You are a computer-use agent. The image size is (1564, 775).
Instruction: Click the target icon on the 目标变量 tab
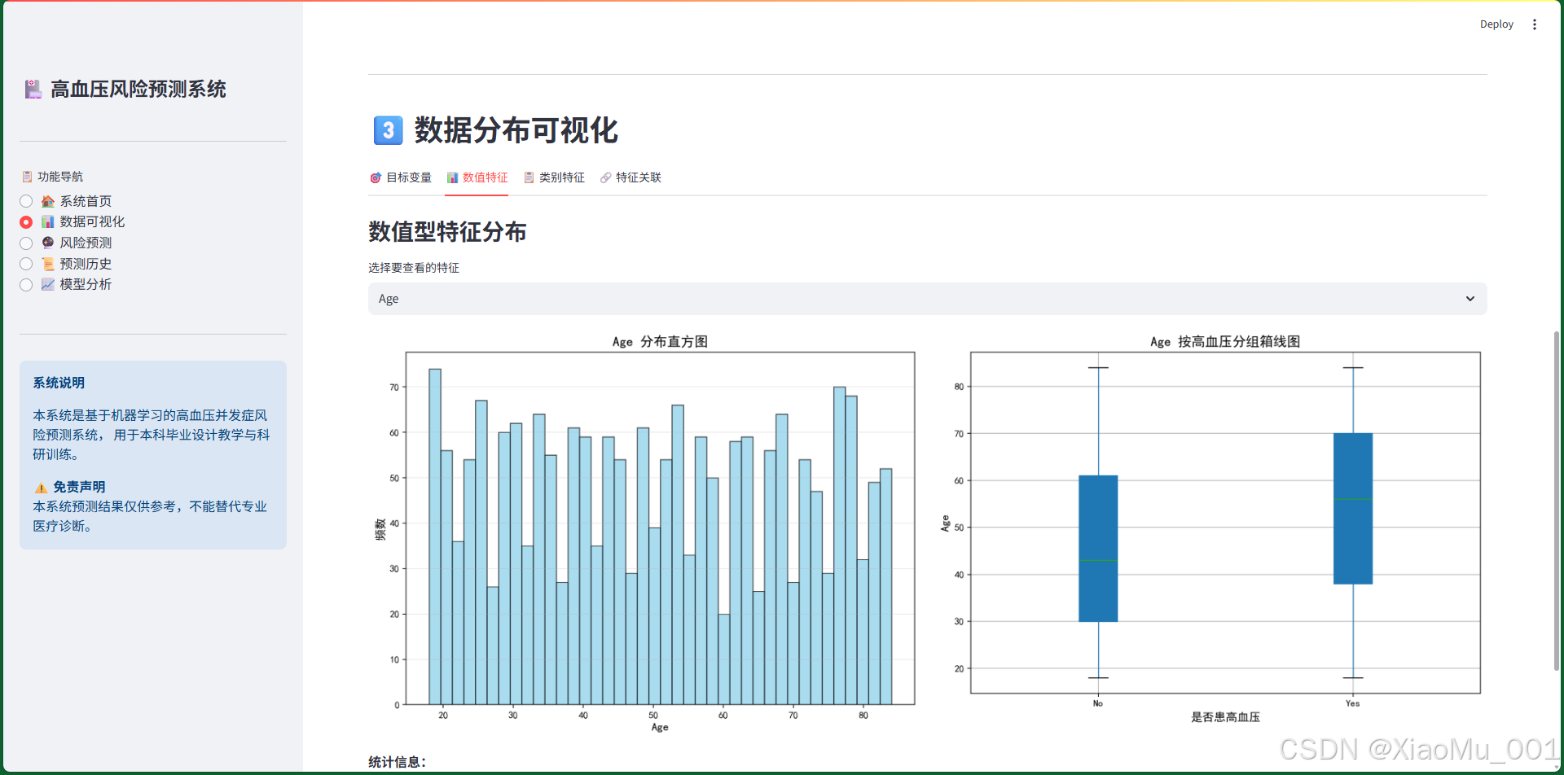376,177
